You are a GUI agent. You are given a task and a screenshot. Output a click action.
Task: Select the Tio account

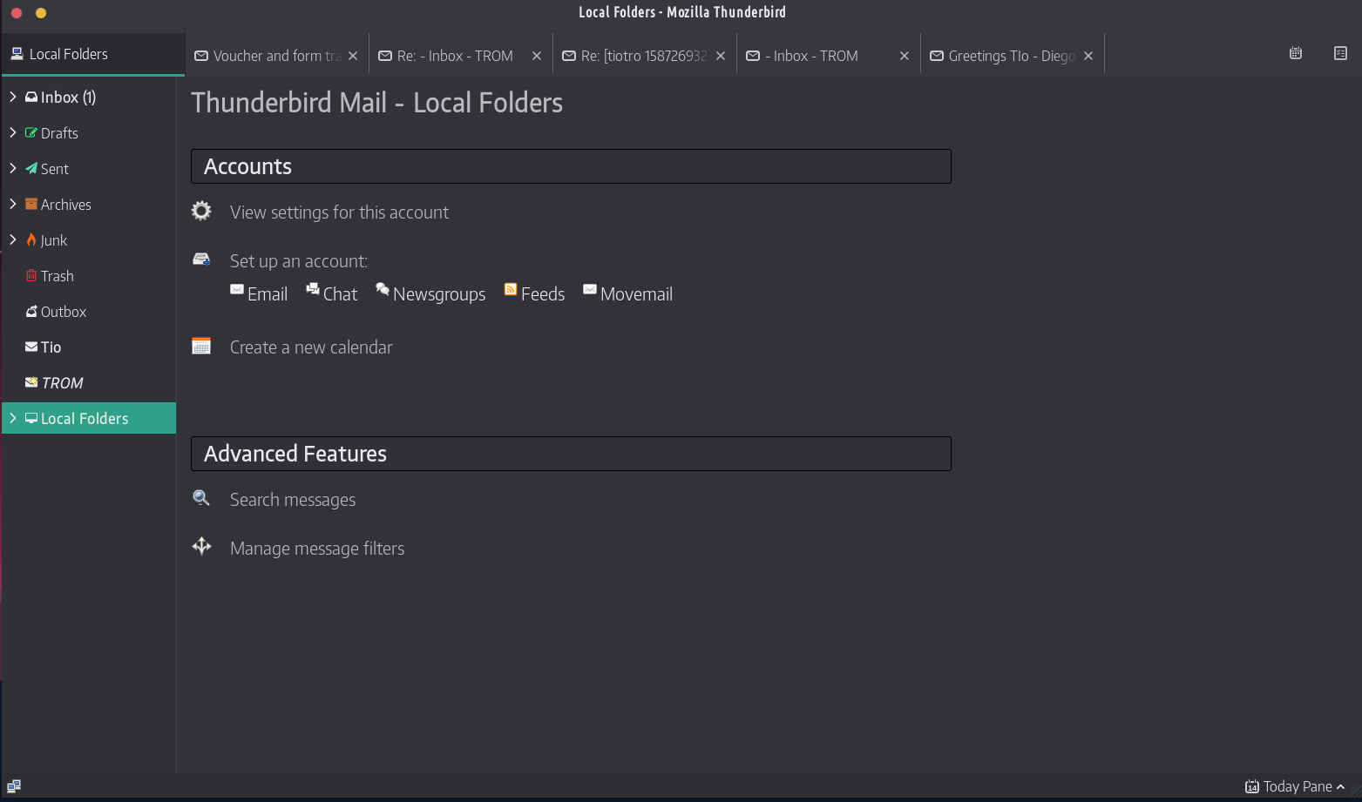tap(89, 347)
